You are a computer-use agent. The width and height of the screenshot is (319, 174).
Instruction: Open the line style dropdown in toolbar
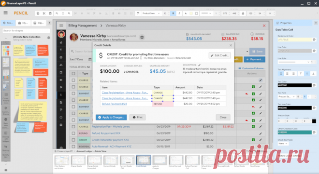206,13
